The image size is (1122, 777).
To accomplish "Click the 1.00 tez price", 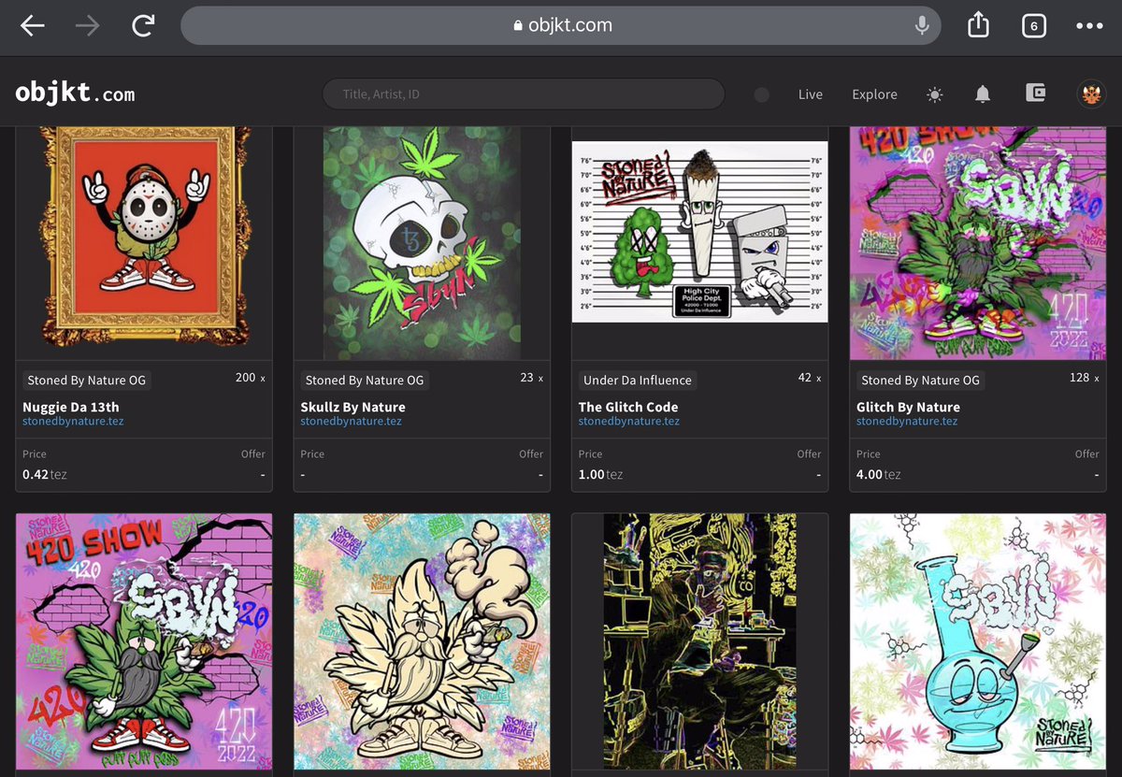I will (x=600, y=475).
